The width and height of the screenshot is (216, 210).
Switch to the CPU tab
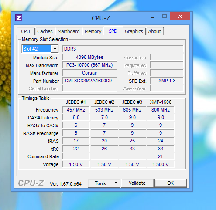coord(25,31)
